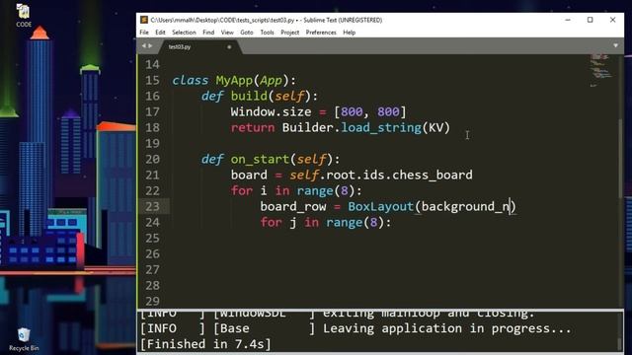
Task: Click line number 23 in gutter
Action: [152, 206]
